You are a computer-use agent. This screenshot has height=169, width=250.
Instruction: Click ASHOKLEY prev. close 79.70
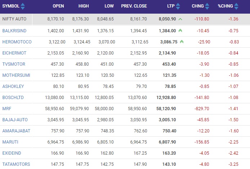141,86
